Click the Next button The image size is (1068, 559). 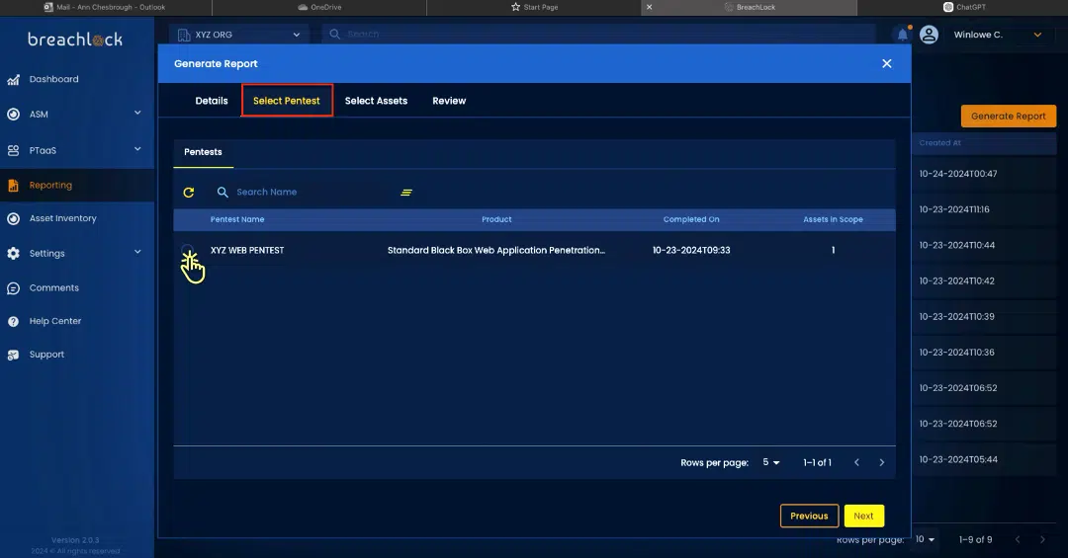coord(863,517)
